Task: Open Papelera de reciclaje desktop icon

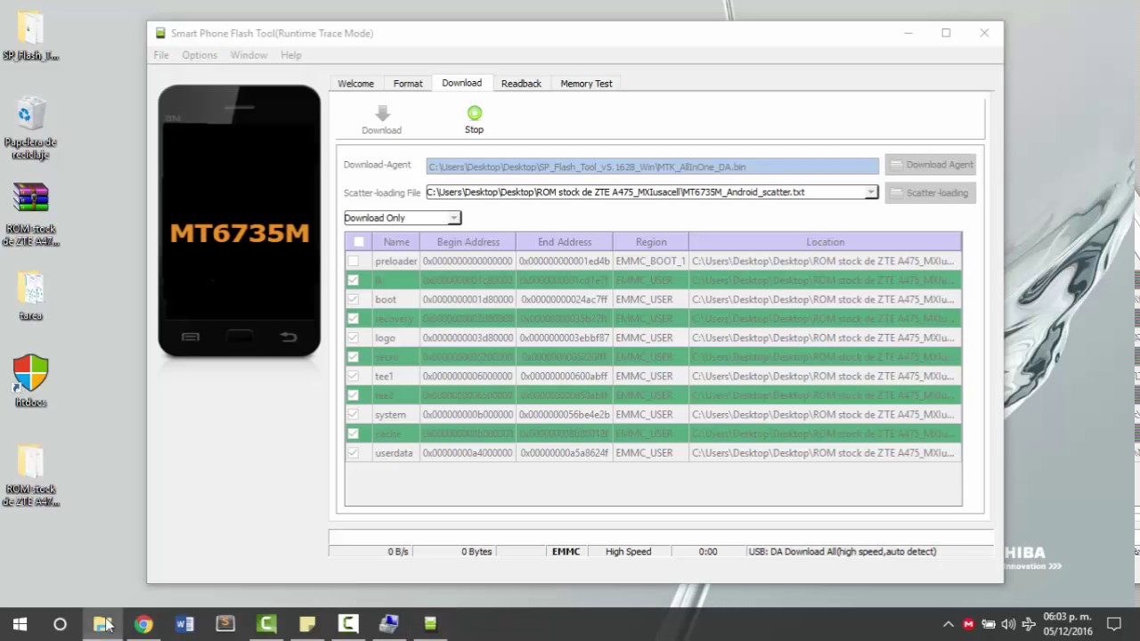Action: (x=30, y=128)
